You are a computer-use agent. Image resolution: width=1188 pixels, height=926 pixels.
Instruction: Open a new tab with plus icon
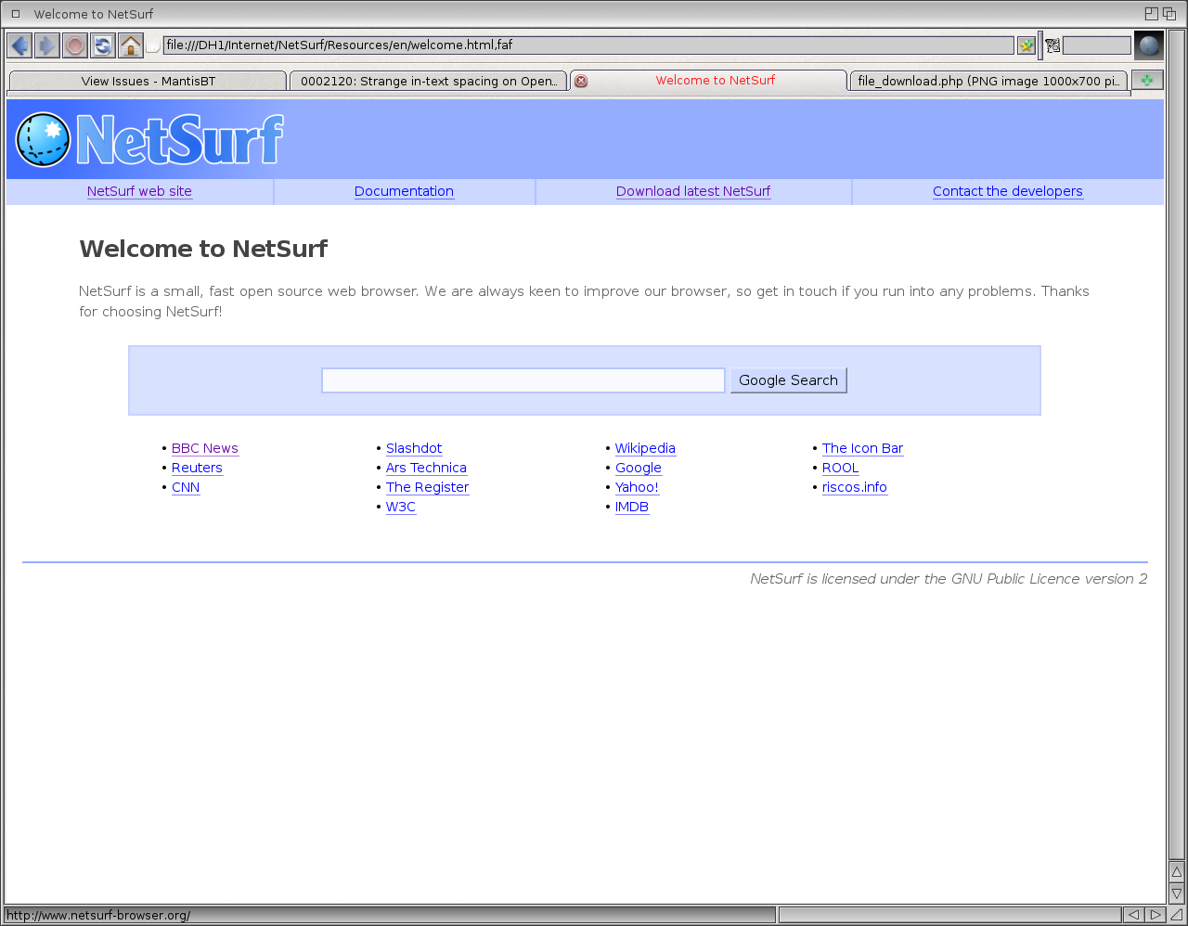pyautogui.click(x=1147, y=81)
